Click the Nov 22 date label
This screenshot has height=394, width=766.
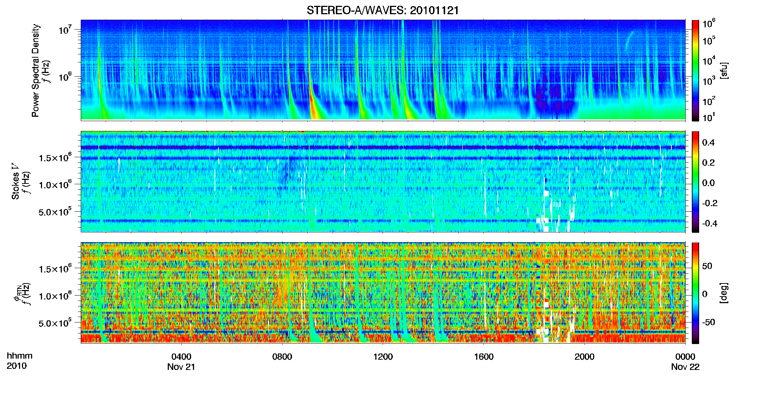(x=685, y=367)
